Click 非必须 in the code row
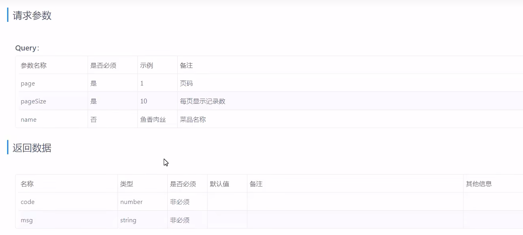The height and width of the screenshot is (235, 523). pyautogui.click(x=180, y=202)
